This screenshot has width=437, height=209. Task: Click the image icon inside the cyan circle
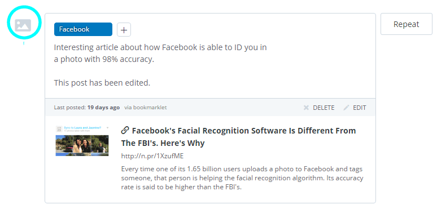click(x=23, y=25)
